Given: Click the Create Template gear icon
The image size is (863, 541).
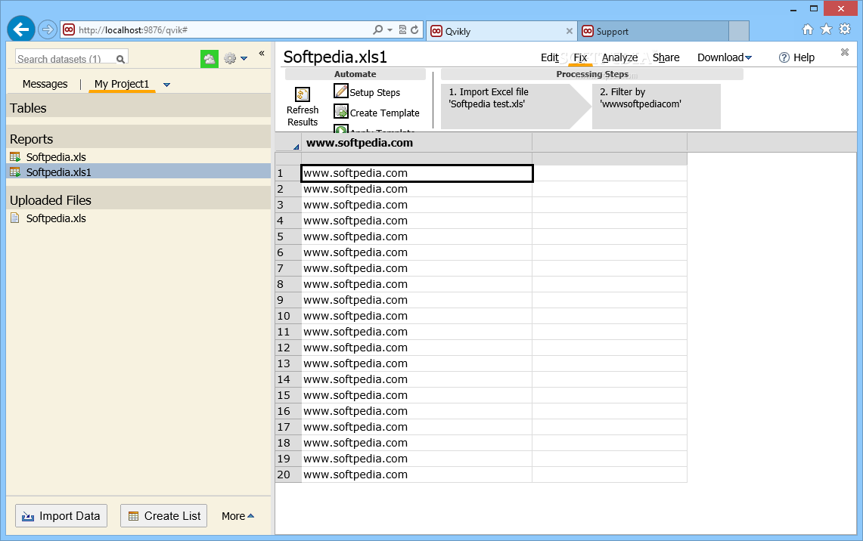Looking at the screenshot, I should pos(340,112).
